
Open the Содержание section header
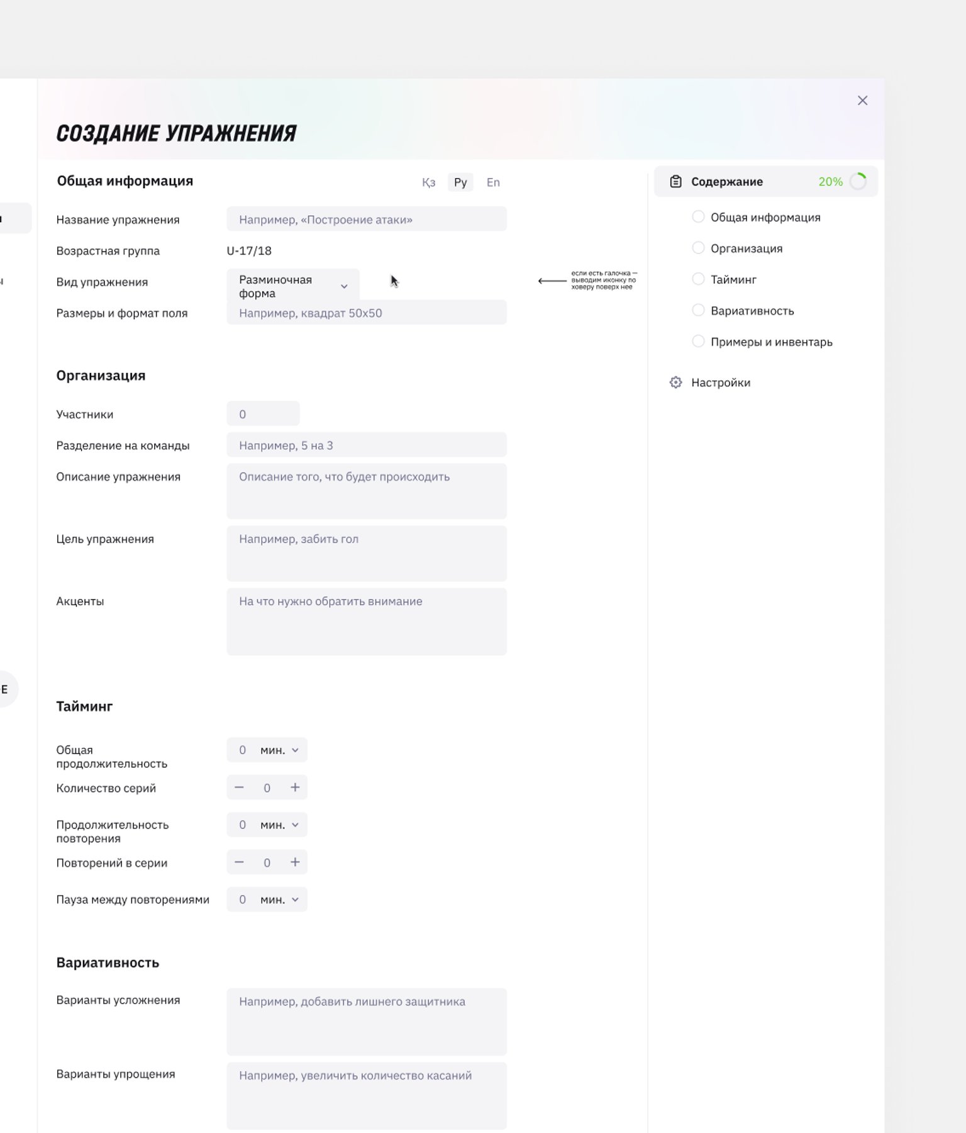pos(766,182)
